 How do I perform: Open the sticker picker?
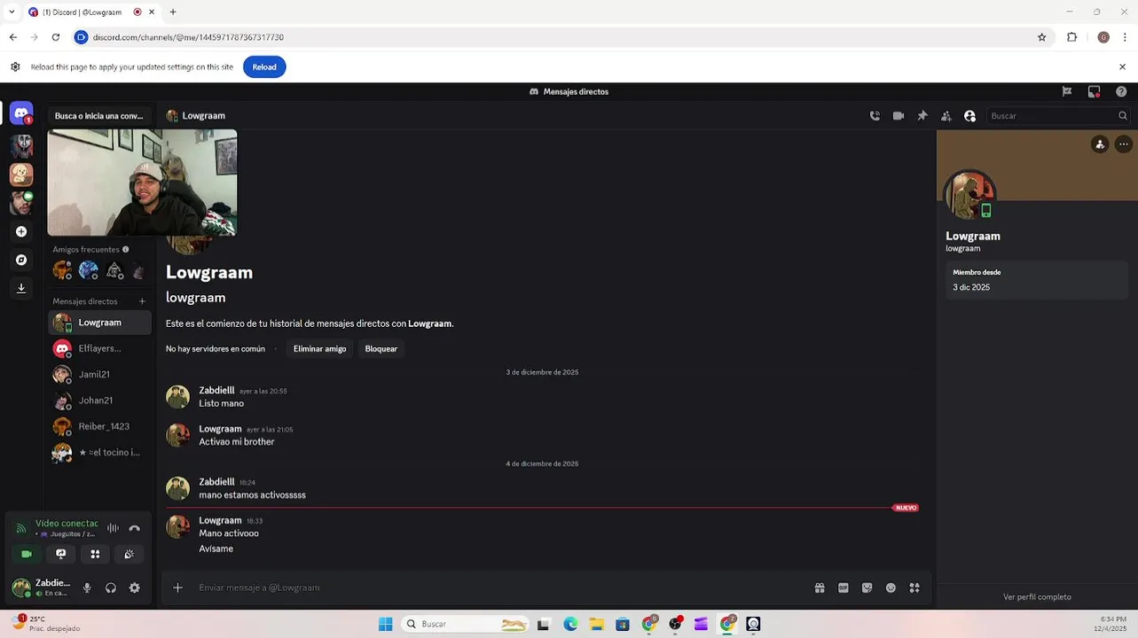867,587
